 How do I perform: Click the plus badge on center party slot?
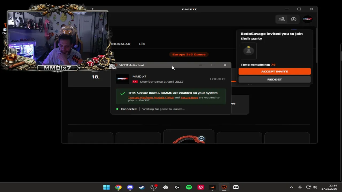pyautogui.click(x=201, y=138)
